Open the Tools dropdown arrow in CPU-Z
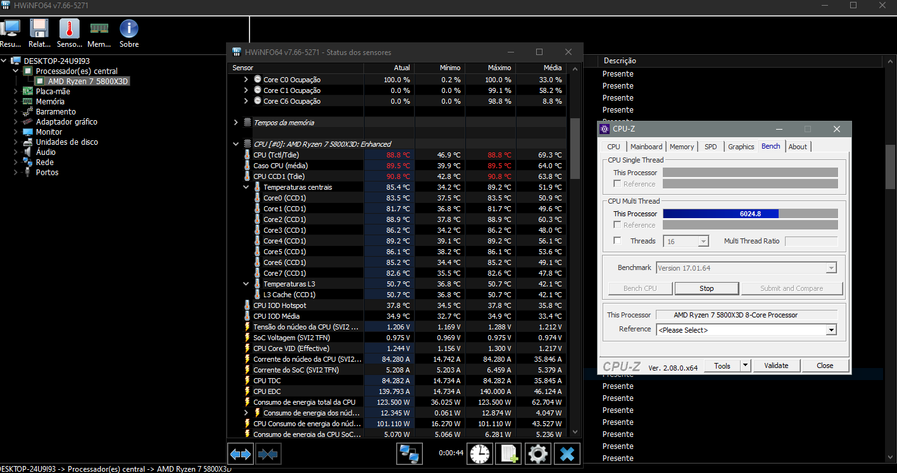 (745, 365)
